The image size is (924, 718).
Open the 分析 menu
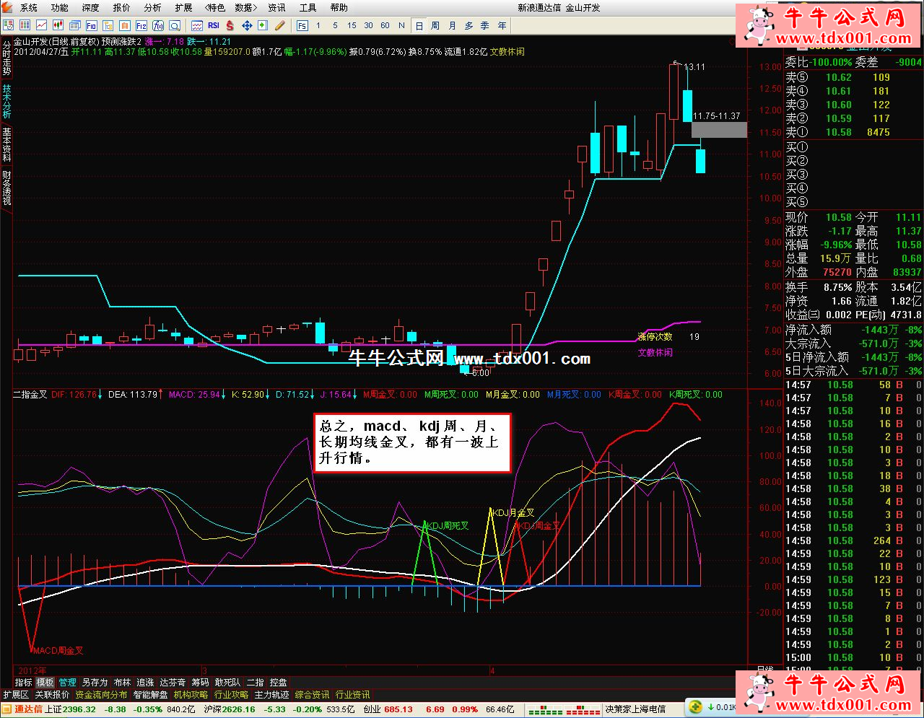[x=153, y=7]
